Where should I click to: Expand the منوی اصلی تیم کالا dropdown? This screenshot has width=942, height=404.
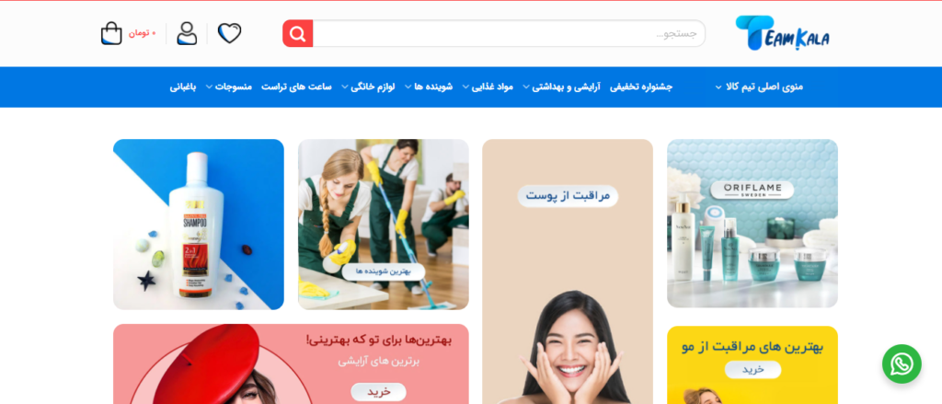(x=759, y=87)
